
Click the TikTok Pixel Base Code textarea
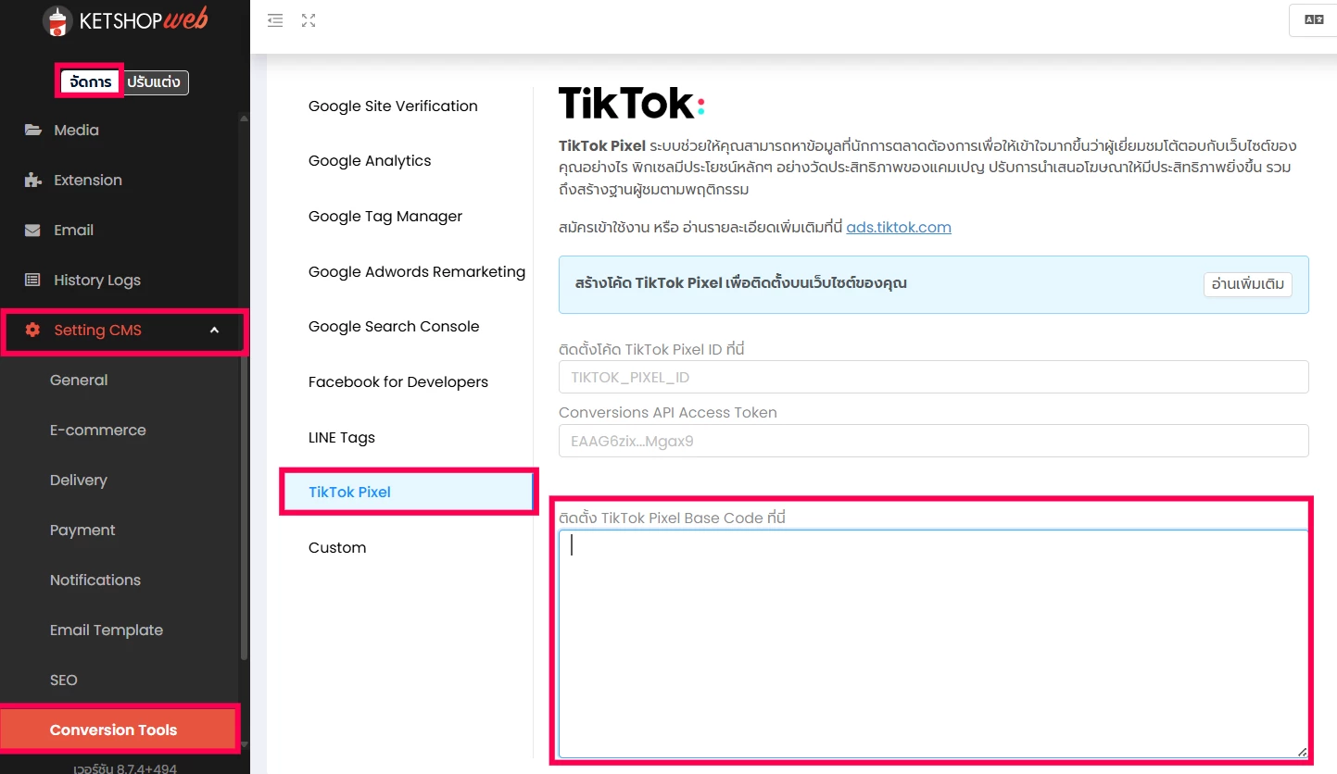tap(933, 643)
